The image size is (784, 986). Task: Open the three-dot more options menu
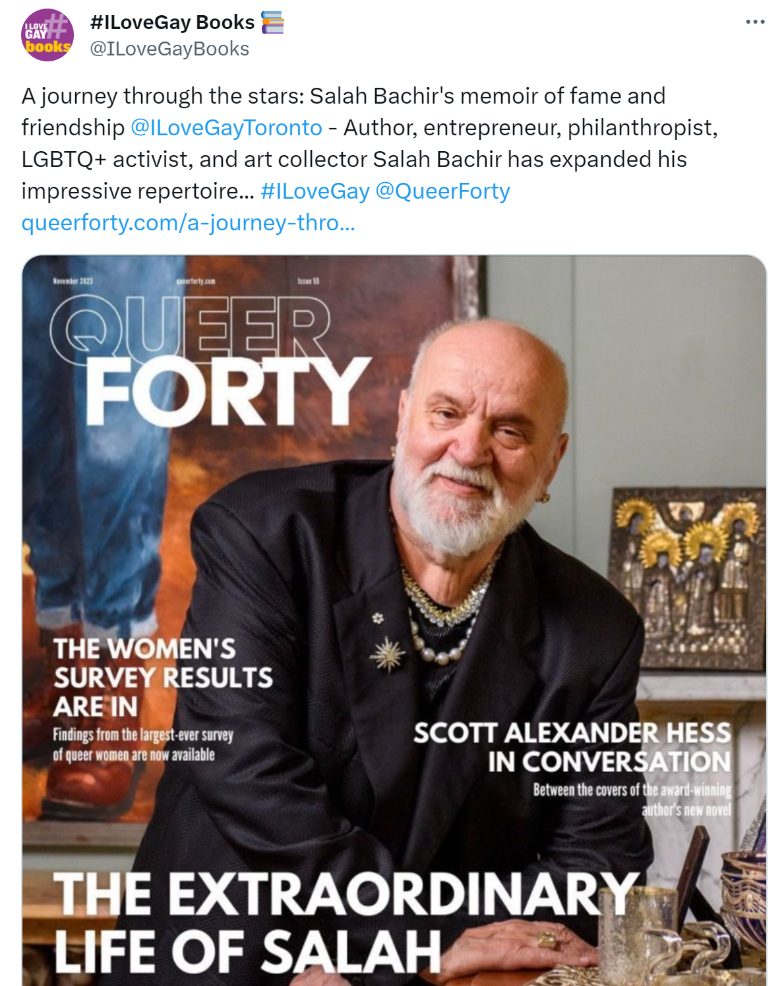pos(755,22)
